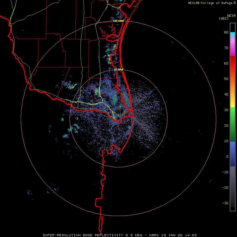Click the 0 dBZ value on the color scale

pyautogui.click(x=227, y=157)
